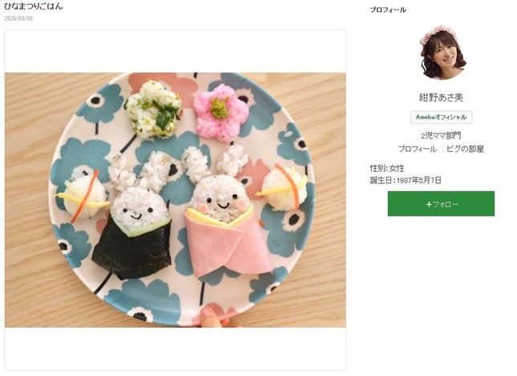
Task: Select the blogger name 紺野あさ美
Action: pos(441,98)
